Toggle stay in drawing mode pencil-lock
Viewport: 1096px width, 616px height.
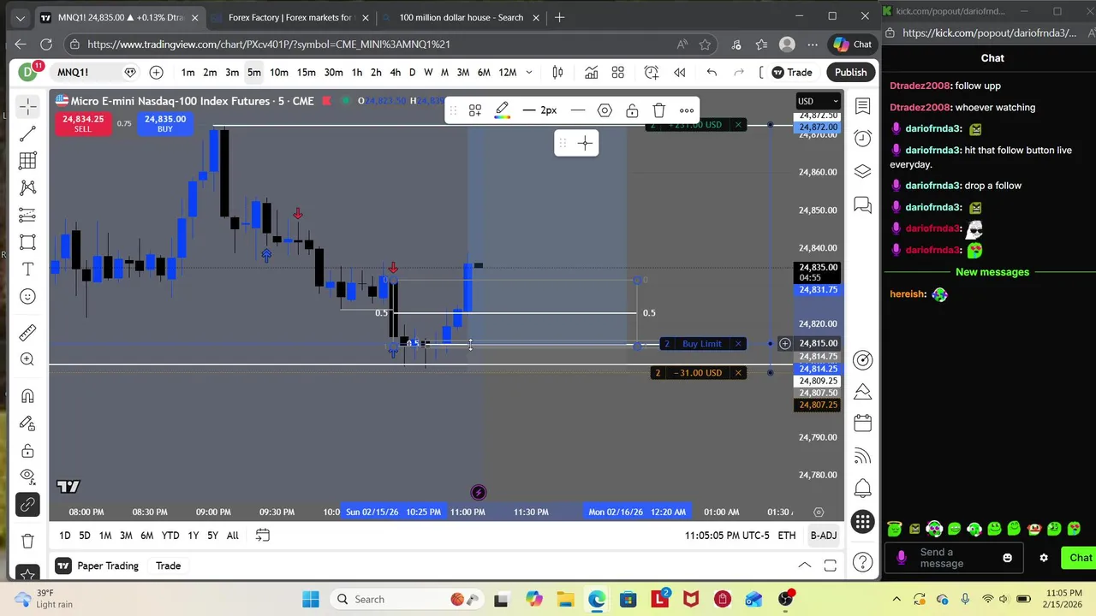27,423
